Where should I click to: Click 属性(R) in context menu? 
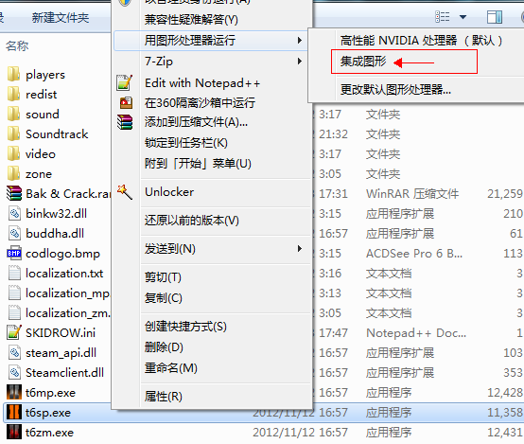(x=164, y=397)
